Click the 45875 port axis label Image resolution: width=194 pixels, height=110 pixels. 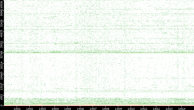[x=2, y=34]
